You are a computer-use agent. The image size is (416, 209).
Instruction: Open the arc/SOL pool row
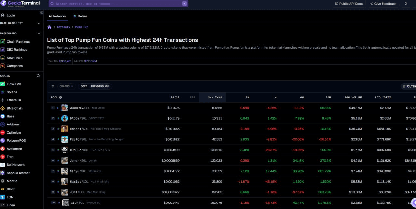(x=231, y=203)
